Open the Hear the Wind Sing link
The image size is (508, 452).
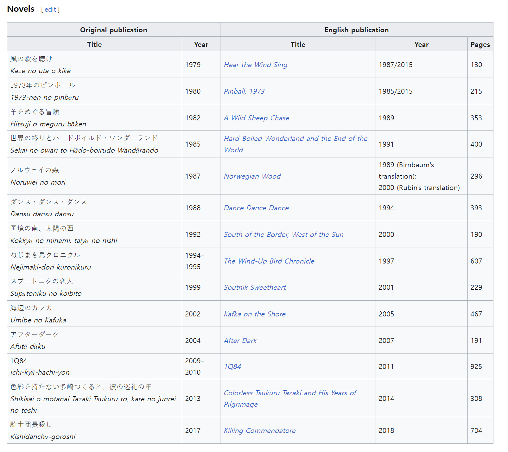(x=256, y=65)
